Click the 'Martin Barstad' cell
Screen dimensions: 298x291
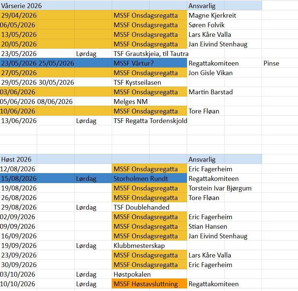(211, 92)
